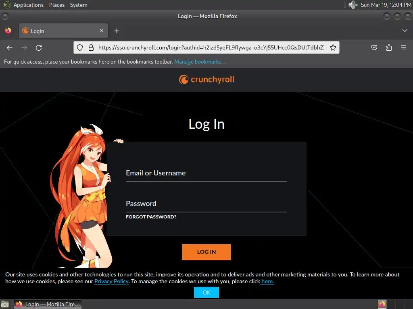The width and height of the screenshot is (413, 309).
Task: Click the show desktop icon in bottom panel
Action: pyautogui.click(x=5, y=304)
